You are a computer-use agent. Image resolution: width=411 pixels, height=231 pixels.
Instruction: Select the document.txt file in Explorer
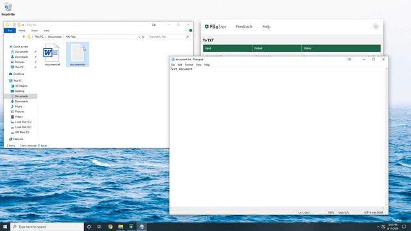[78, 55]
